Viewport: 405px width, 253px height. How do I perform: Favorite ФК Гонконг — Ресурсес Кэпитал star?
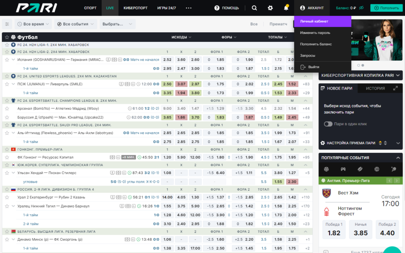point(7,157)
